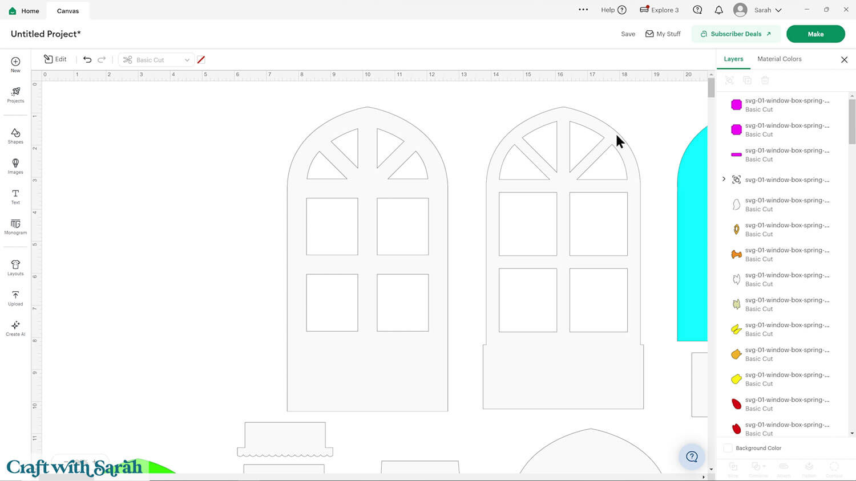Open the Layouts panel
Viewport: 856px width, 481px height.
pyautogui.click(x=15, y=267)
